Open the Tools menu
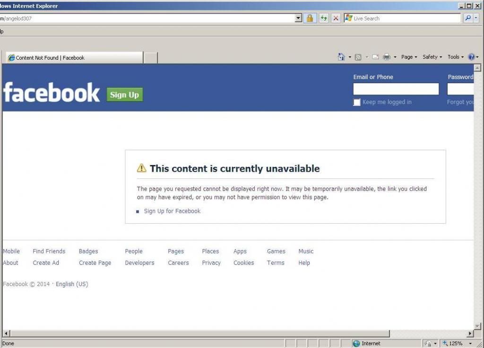The width and height of the screenshot is (484, 348). pos(456,57)
